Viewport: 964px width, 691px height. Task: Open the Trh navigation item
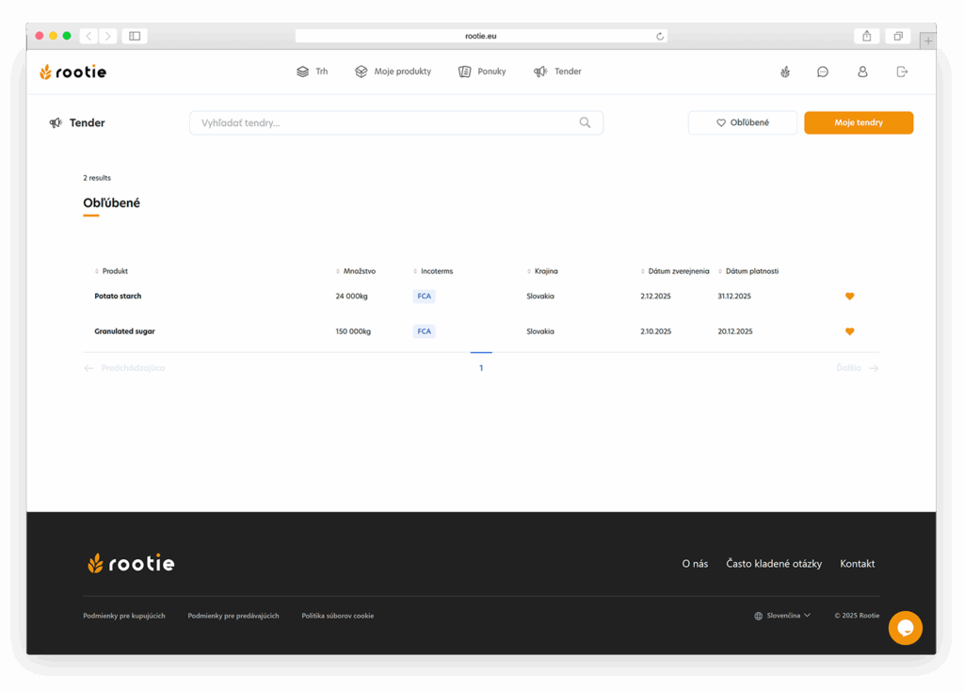click(313, 72)
